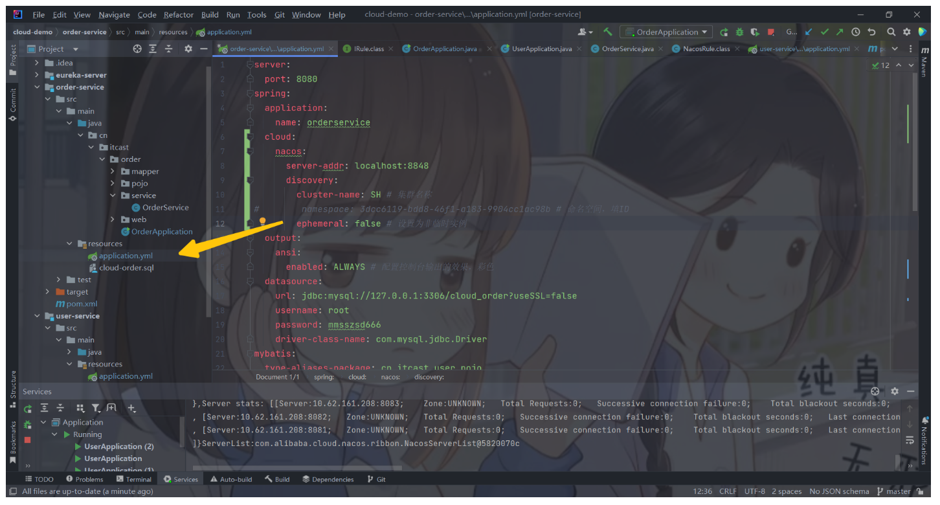
Task: Click Collapse All in the Project panel header
Action: [x=168, y=49]
